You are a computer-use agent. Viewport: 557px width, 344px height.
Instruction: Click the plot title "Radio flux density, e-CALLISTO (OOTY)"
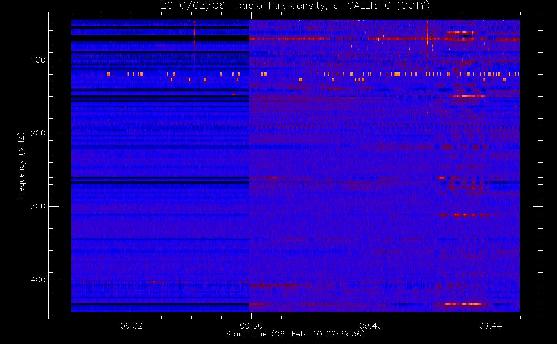pyautogui.click(x=333, y=6)
